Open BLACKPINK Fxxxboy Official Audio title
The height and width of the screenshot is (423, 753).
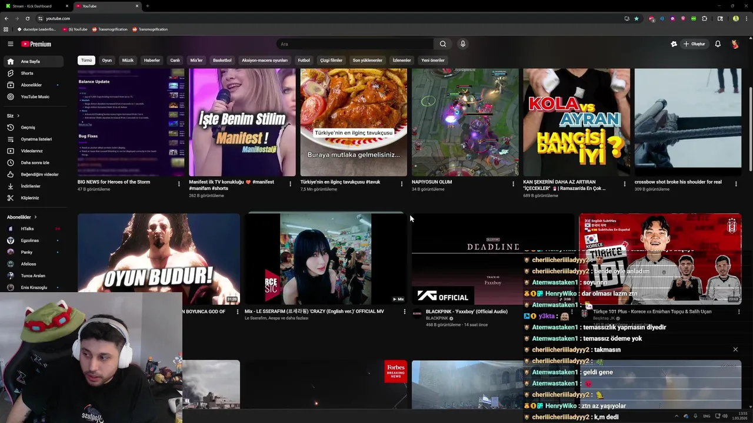(x=467, y=311)
